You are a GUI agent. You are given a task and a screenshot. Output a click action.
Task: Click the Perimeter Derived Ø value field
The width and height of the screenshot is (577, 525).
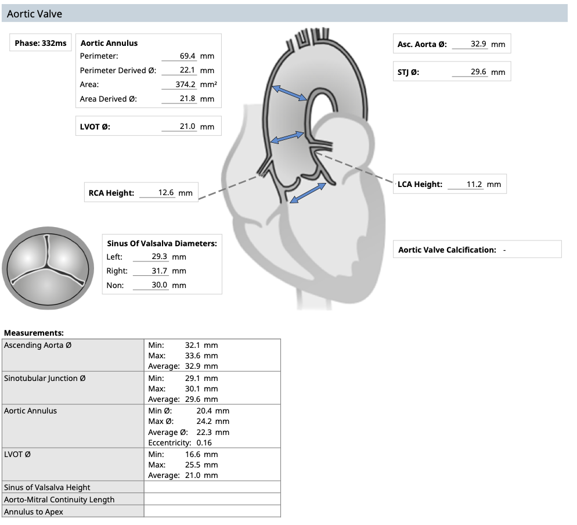click(x=180, y=70)
